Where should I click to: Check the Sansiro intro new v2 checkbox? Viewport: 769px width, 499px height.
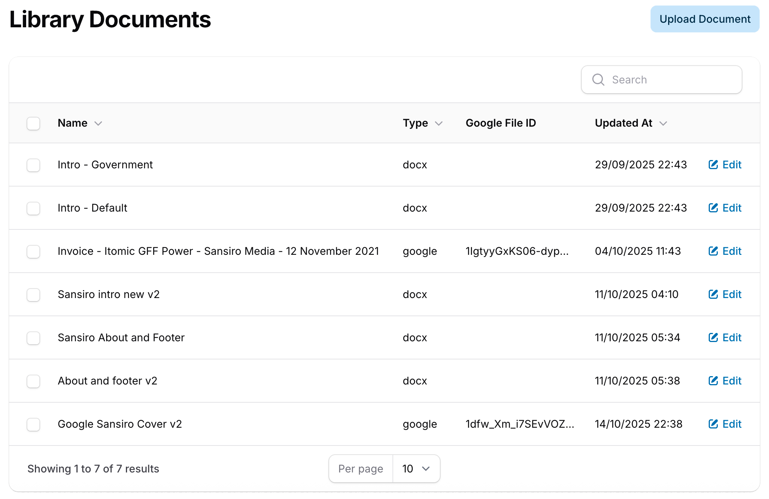click(33, 295)
